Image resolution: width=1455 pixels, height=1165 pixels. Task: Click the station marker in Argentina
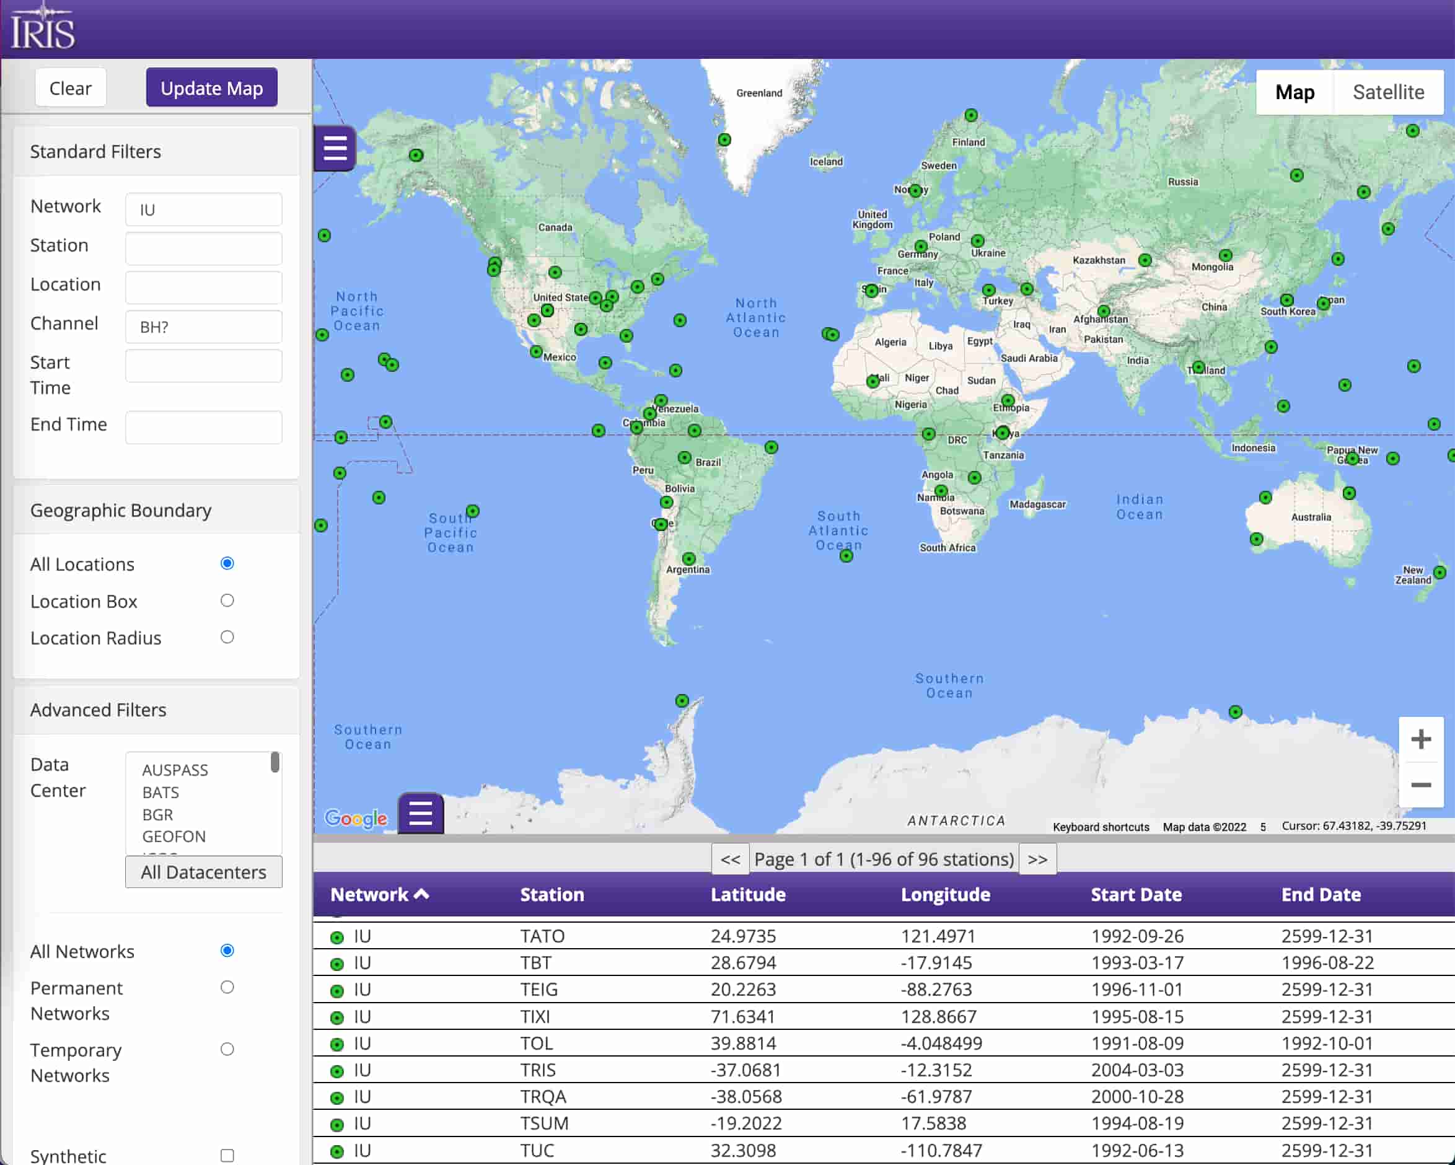(688, 558)
